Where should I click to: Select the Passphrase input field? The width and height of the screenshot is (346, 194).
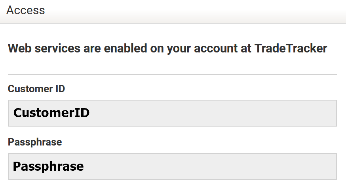point(172,166)
